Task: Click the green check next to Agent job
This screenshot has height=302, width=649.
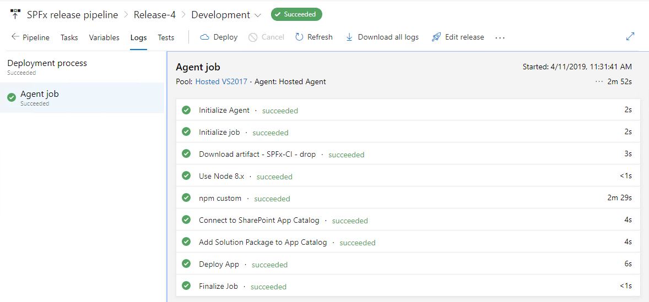Action: [x=12, y=97]
